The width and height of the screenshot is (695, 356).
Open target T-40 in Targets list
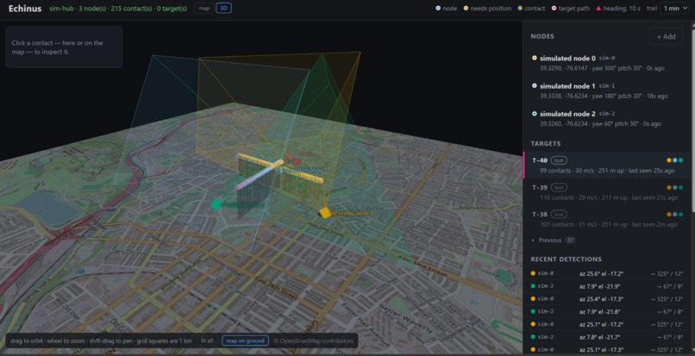[x=607, y=165]
